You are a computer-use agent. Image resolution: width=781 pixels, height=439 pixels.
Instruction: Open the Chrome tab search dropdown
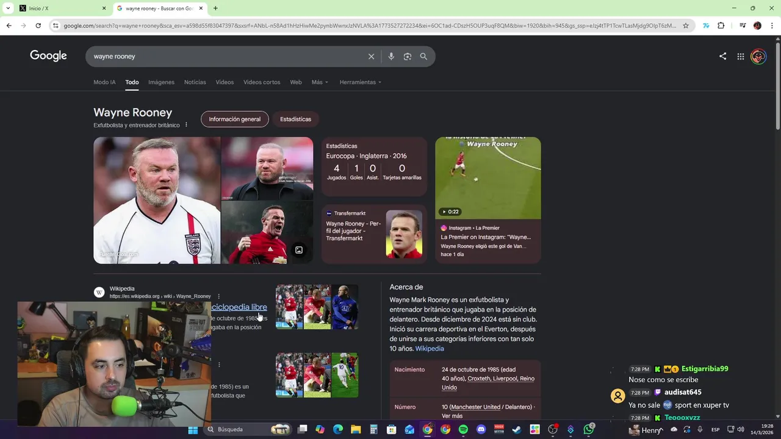coord(8,8)
